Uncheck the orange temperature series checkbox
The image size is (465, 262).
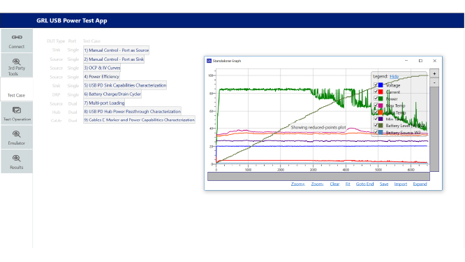coord(376,112)
